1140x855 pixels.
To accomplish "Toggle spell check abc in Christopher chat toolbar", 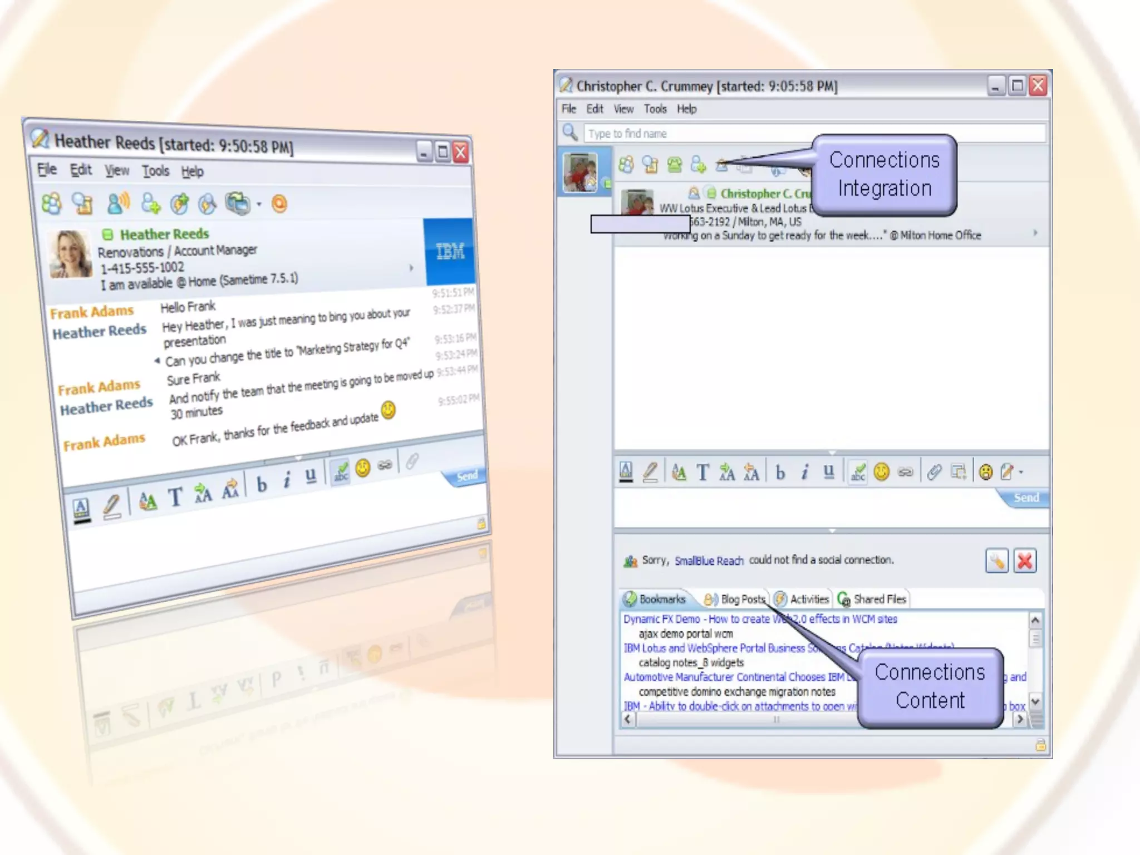I will [858, 473].
